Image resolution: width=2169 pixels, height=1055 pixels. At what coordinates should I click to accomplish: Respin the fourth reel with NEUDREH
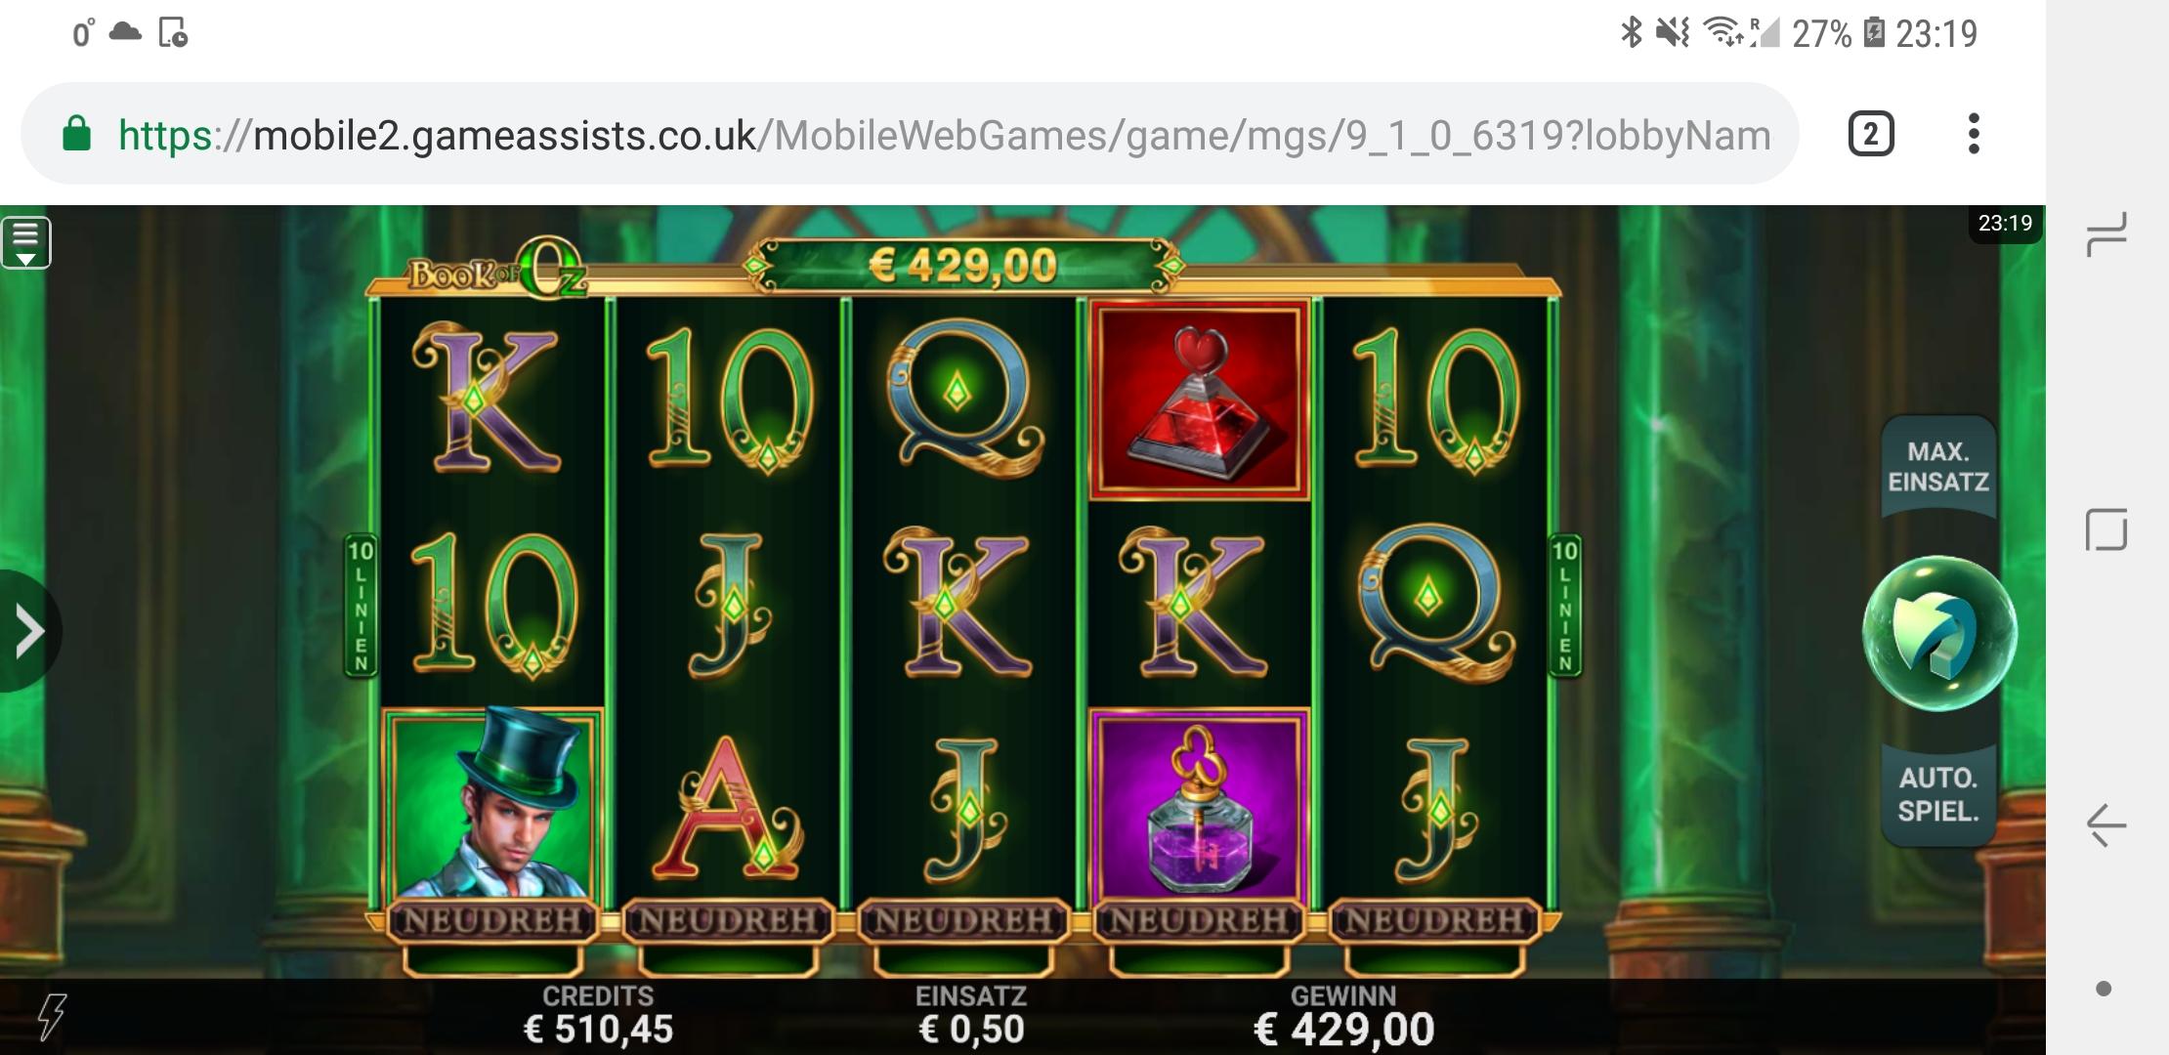coord(1199,920)
